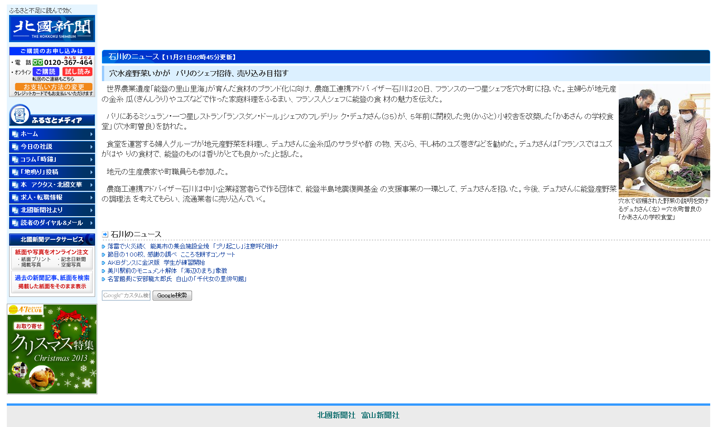Open the ホーム menu item
717x427 pixels.
point(52,134)
